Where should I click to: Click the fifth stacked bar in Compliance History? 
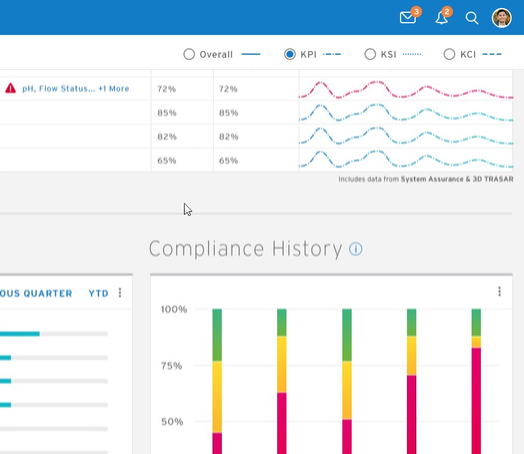[x=476, y=381]
